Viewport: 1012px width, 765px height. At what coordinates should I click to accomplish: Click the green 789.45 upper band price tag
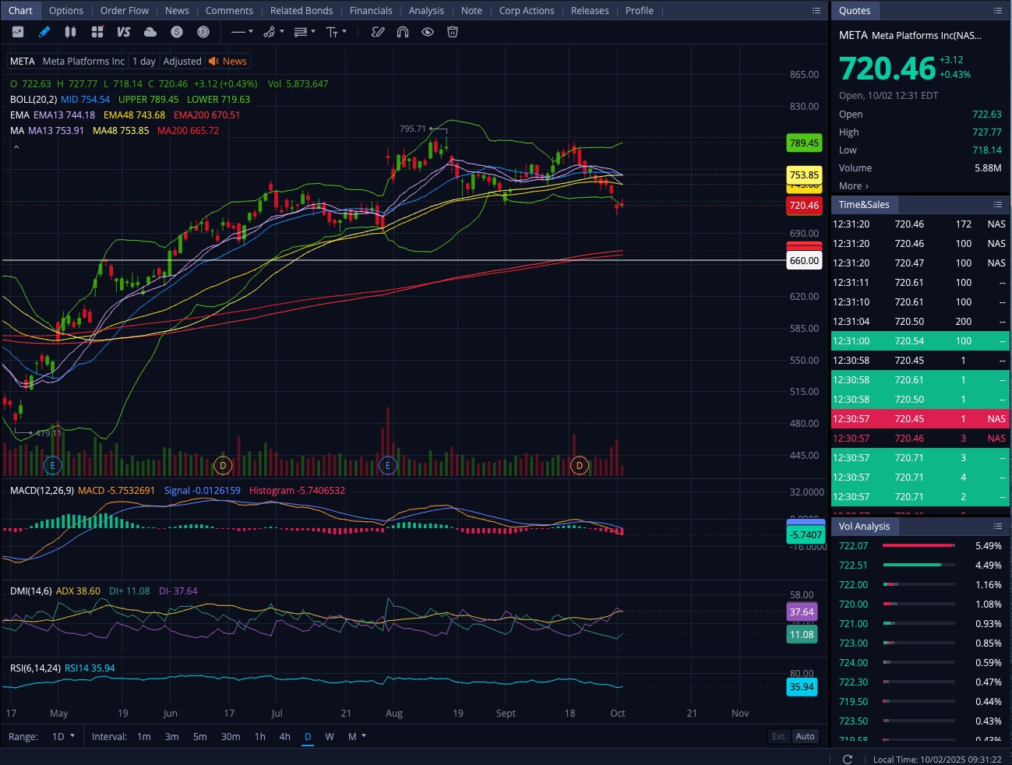804,143
